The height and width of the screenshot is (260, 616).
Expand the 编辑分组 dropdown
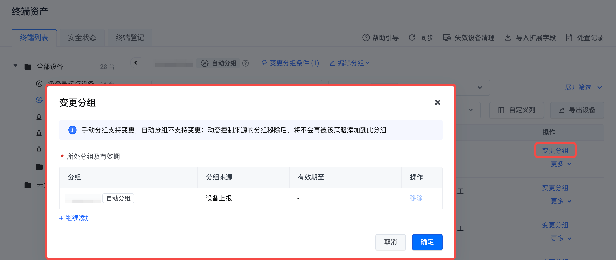(x=350, y=63)
